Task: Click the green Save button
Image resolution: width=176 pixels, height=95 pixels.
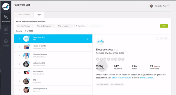Action: (164, 26)
